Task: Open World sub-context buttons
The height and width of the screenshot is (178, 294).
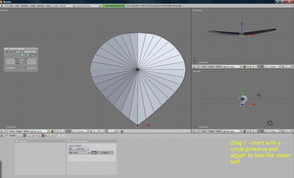Action: [52, 135]
